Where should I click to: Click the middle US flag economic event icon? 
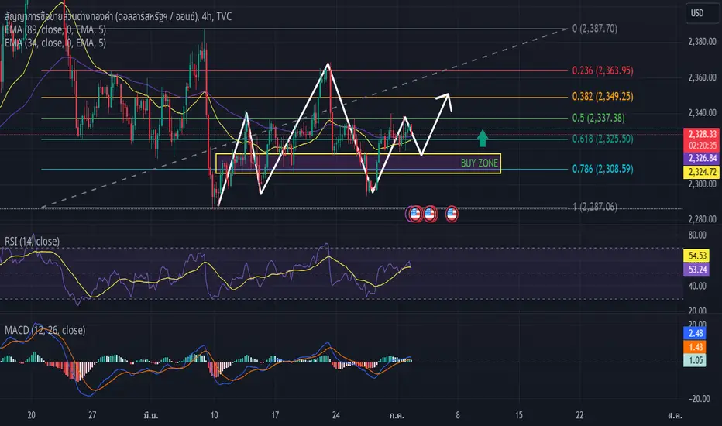pos(430,214)
